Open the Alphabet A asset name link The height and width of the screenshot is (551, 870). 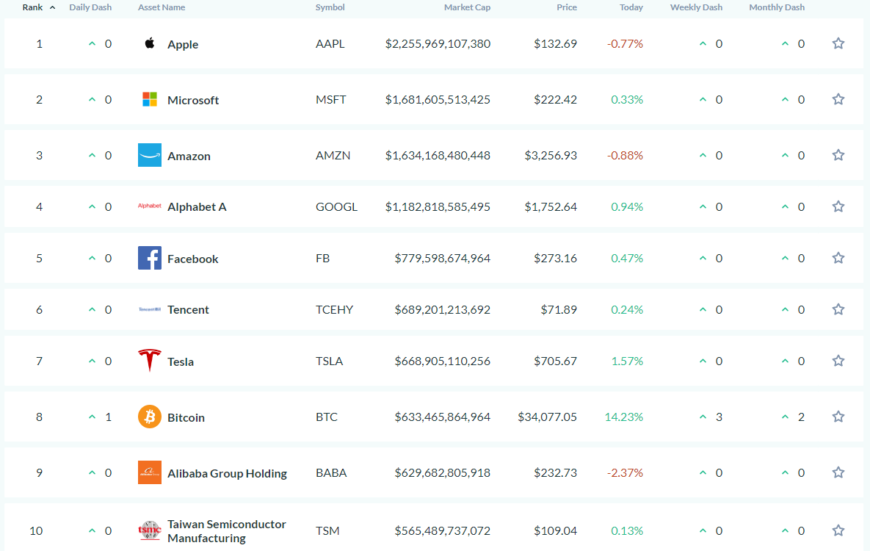point(197,207)
